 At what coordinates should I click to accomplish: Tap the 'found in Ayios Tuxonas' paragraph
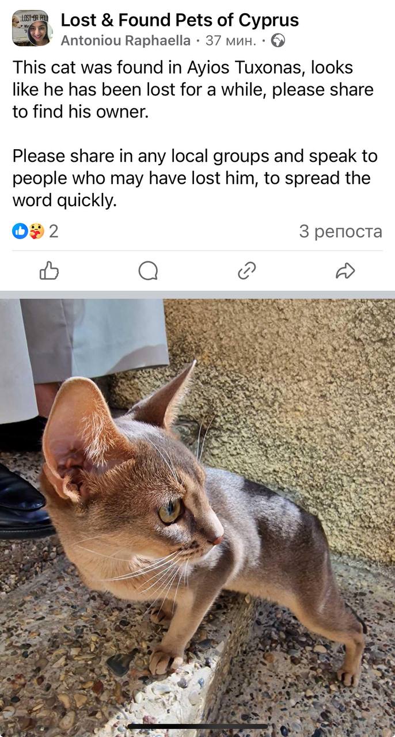coord(193,90)
